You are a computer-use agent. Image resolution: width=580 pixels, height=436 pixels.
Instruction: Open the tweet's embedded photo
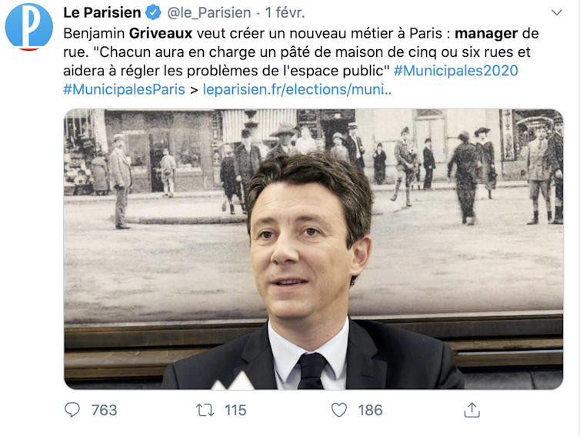[314, 249]
